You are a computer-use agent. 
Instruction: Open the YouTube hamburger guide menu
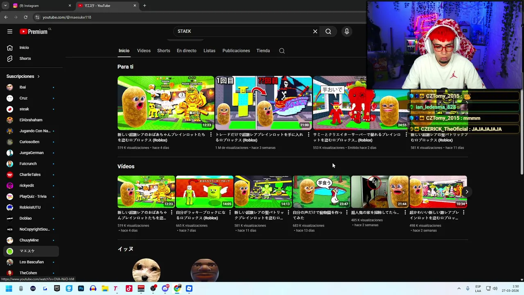tap(10, 32)
